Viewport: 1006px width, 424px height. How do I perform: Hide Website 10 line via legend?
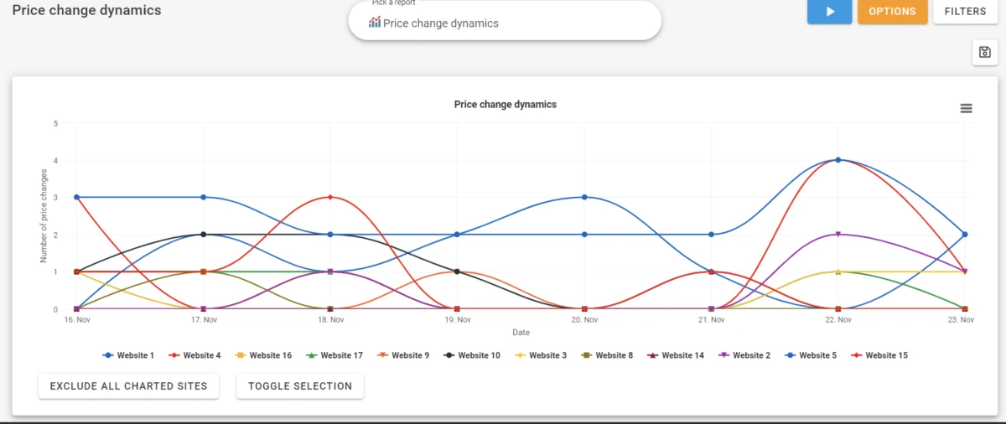click(x=471, y=355)
